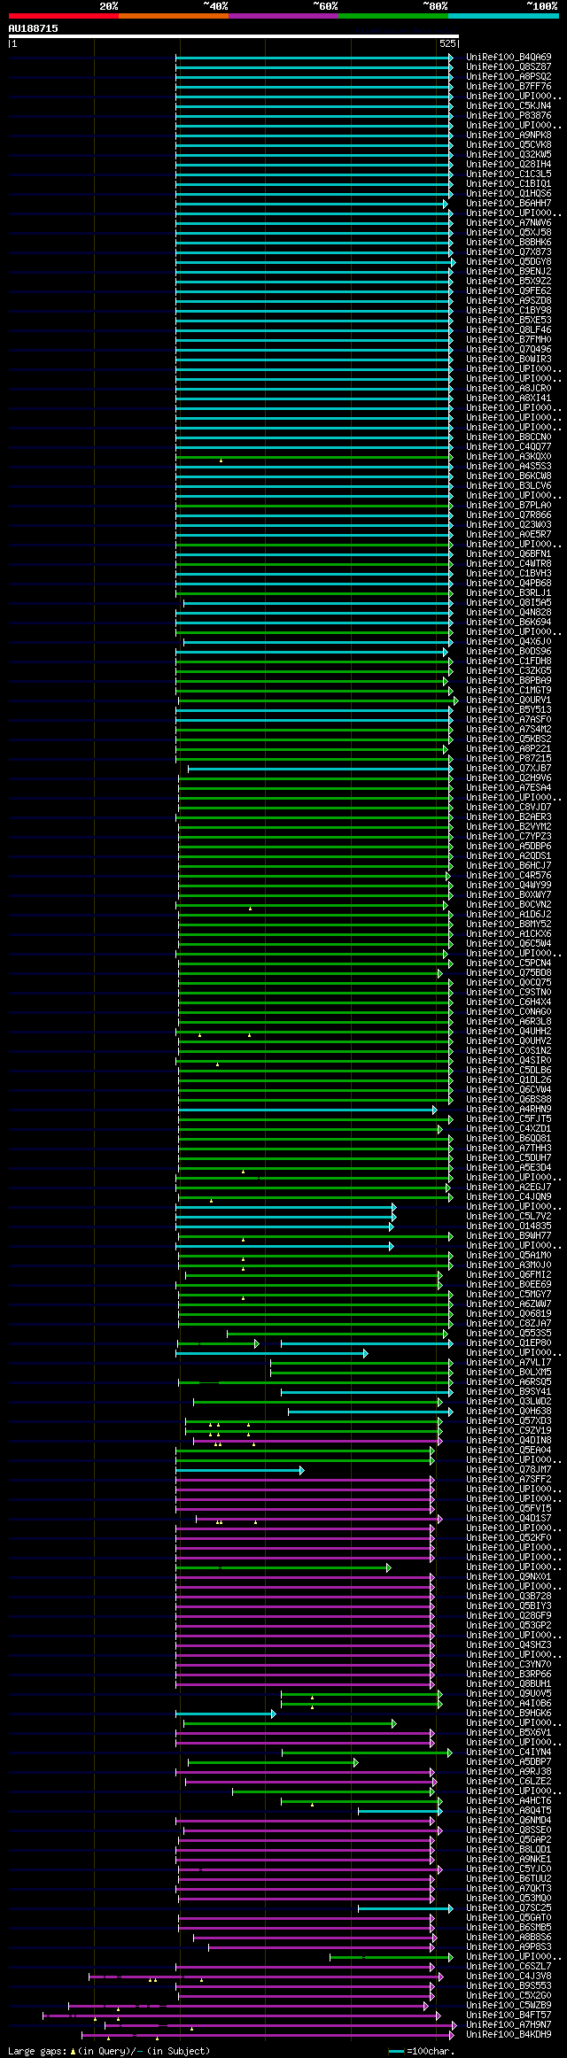Select label UniRef100_C6SZL7

509,1967
